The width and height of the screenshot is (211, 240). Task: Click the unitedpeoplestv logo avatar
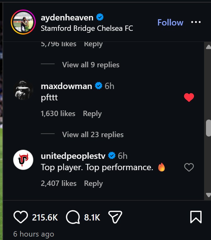(23, 160)
